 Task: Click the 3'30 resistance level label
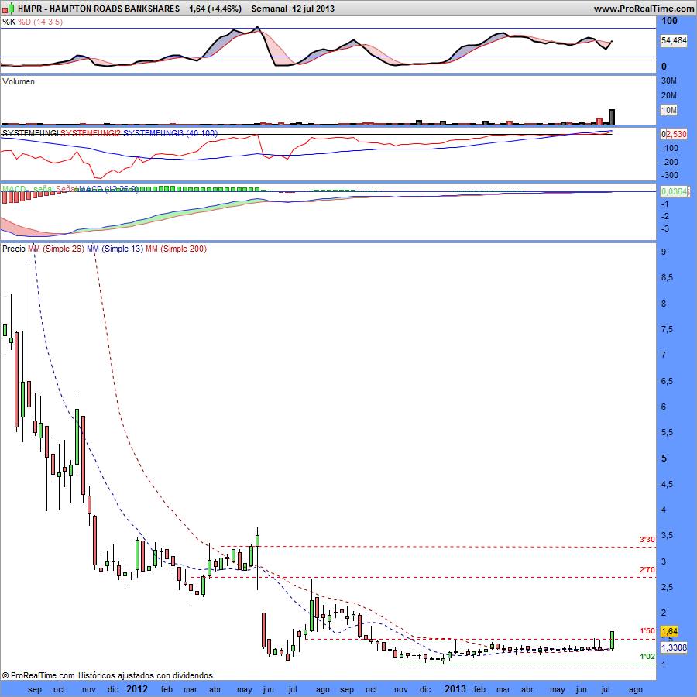coord(647,540)
